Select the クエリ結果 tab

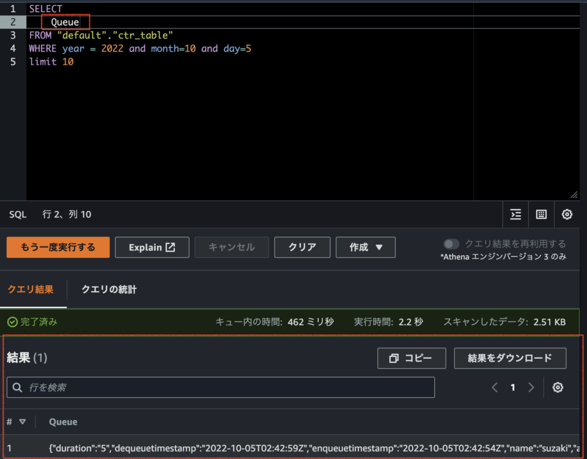(31, 289)
